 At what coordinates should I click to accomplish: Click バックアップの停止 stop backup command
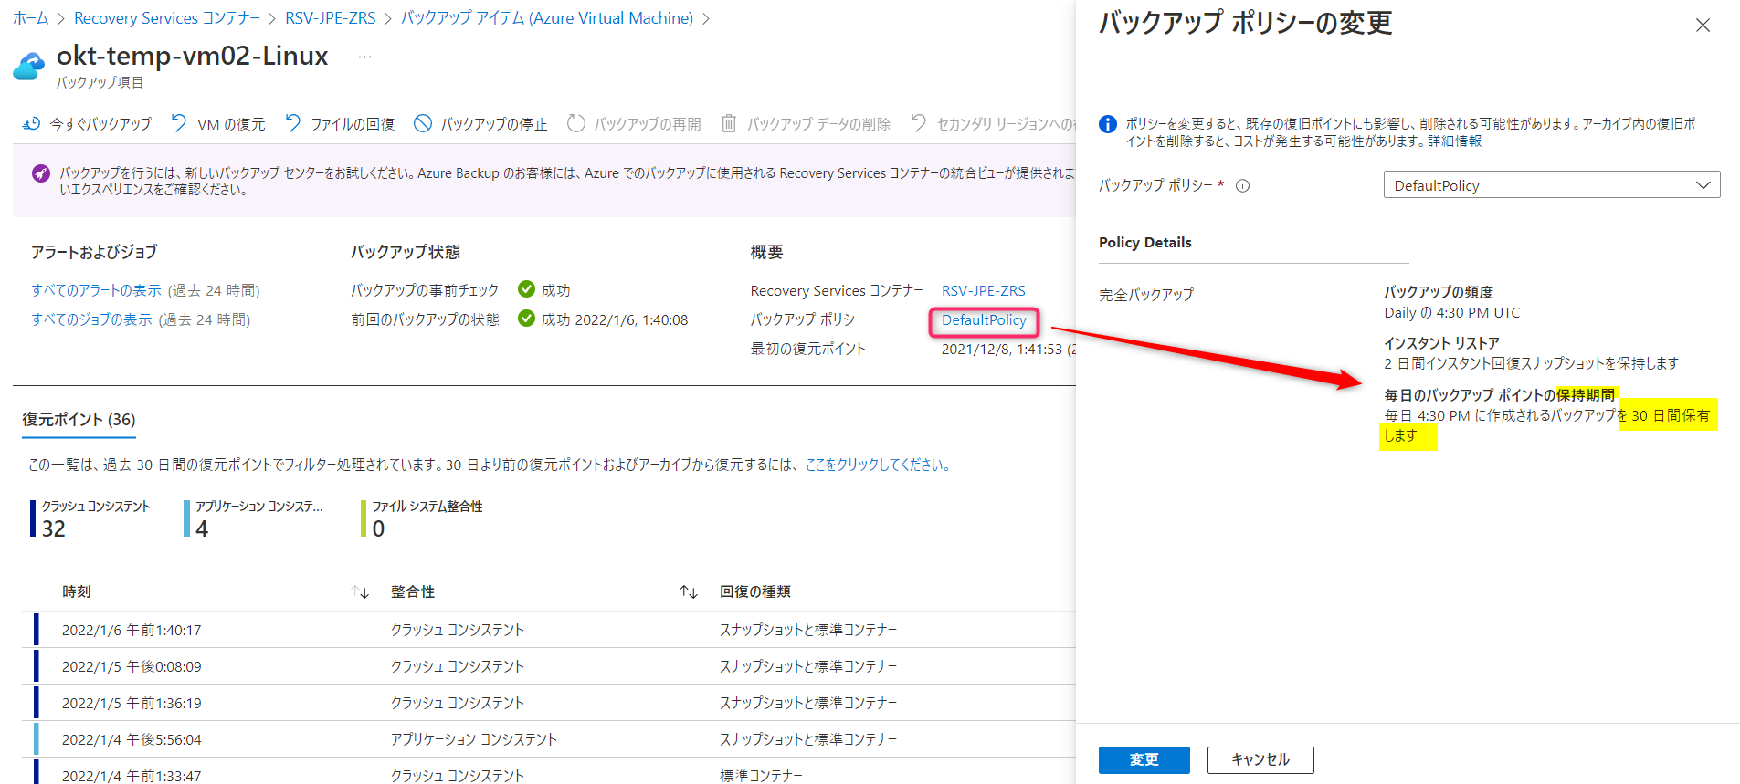coord(480,123)
